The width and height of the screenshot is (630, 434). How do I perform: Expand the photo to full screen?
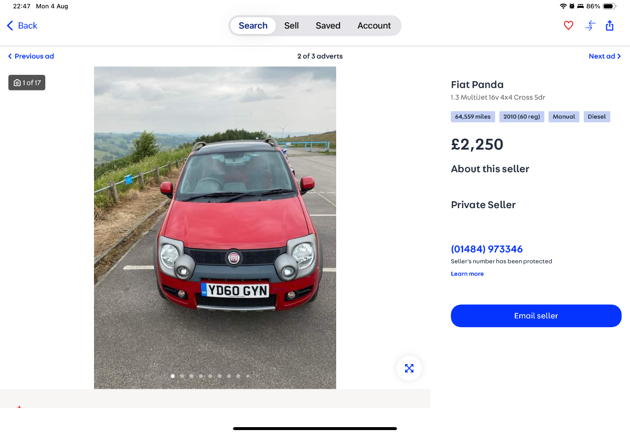pos(409,368)
